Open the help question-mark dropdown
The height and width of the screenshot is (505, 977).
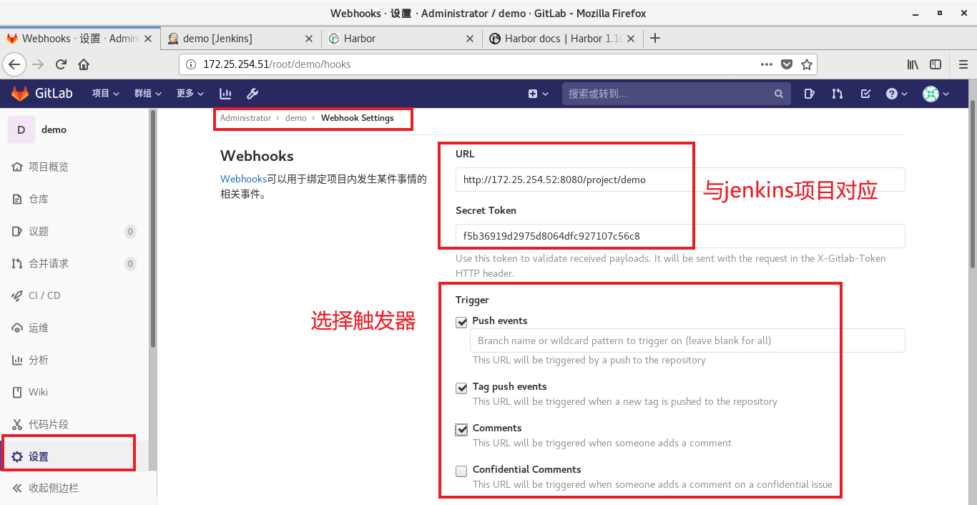click(896, 94)
